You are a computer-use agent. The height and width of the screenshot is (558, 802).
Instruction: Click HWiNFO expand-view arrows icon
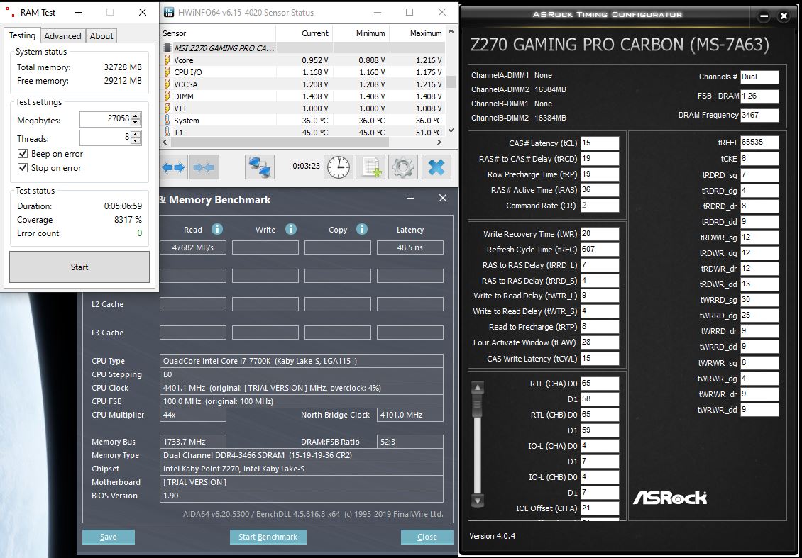[173, 167]
